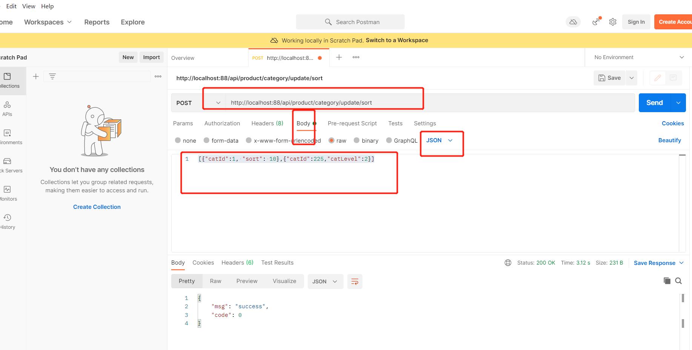The width and height of the screenshot is (692, 350).
Task: Click the Import button
Action: coord(152,57)
